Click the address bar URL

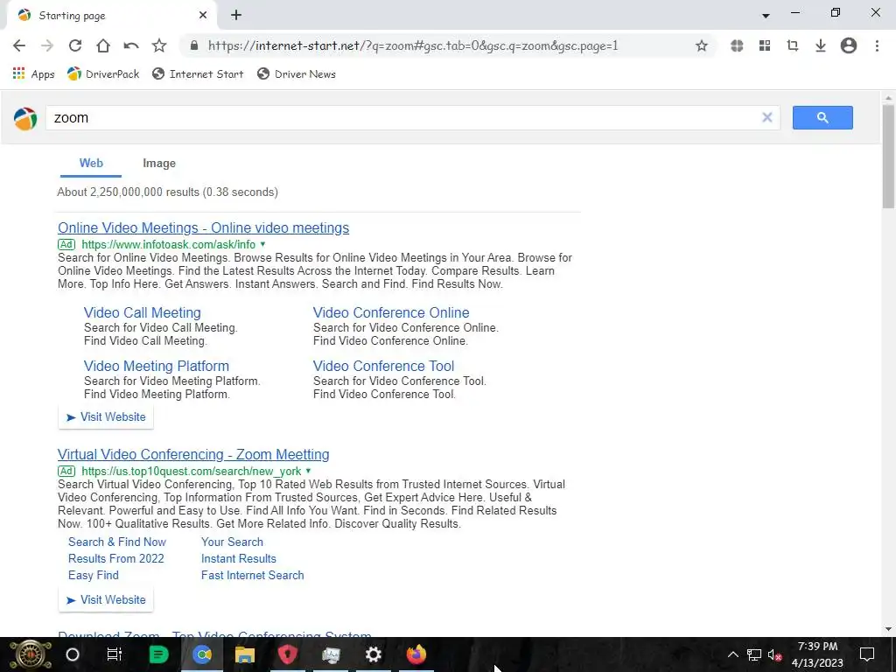(413, 45)
